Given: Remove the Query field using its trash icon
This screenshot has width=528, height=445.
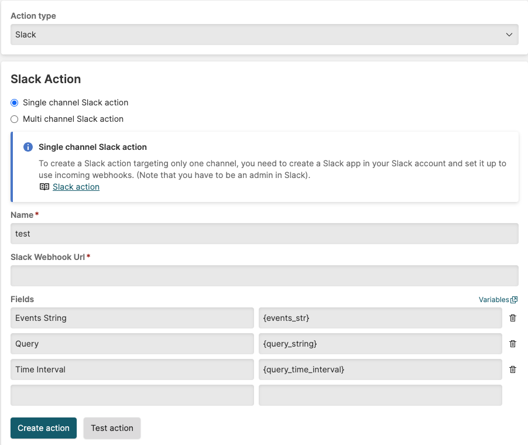Looking at the screenshot, I should [513, 344].
